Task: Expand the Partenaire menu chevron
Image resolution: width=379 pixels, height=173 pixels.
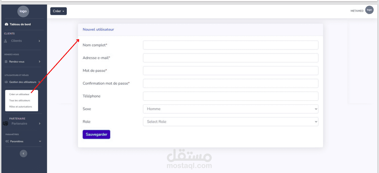Action: click(x=40, y=123)
